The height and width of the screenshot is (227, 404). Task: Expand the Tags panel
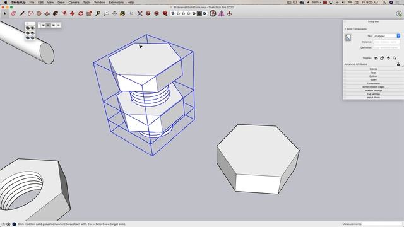tap(373, 73)
